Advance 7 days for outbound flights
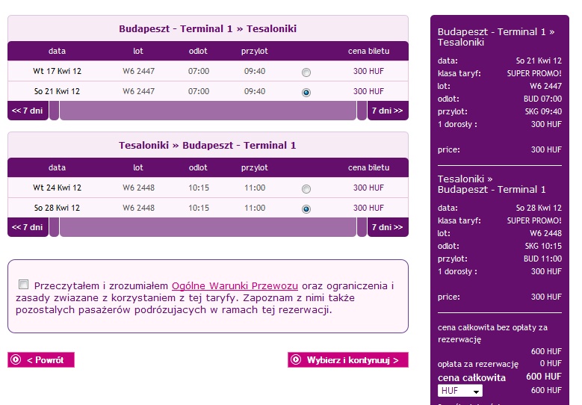This screenshot has width=582, height=405. click(388, 111)
